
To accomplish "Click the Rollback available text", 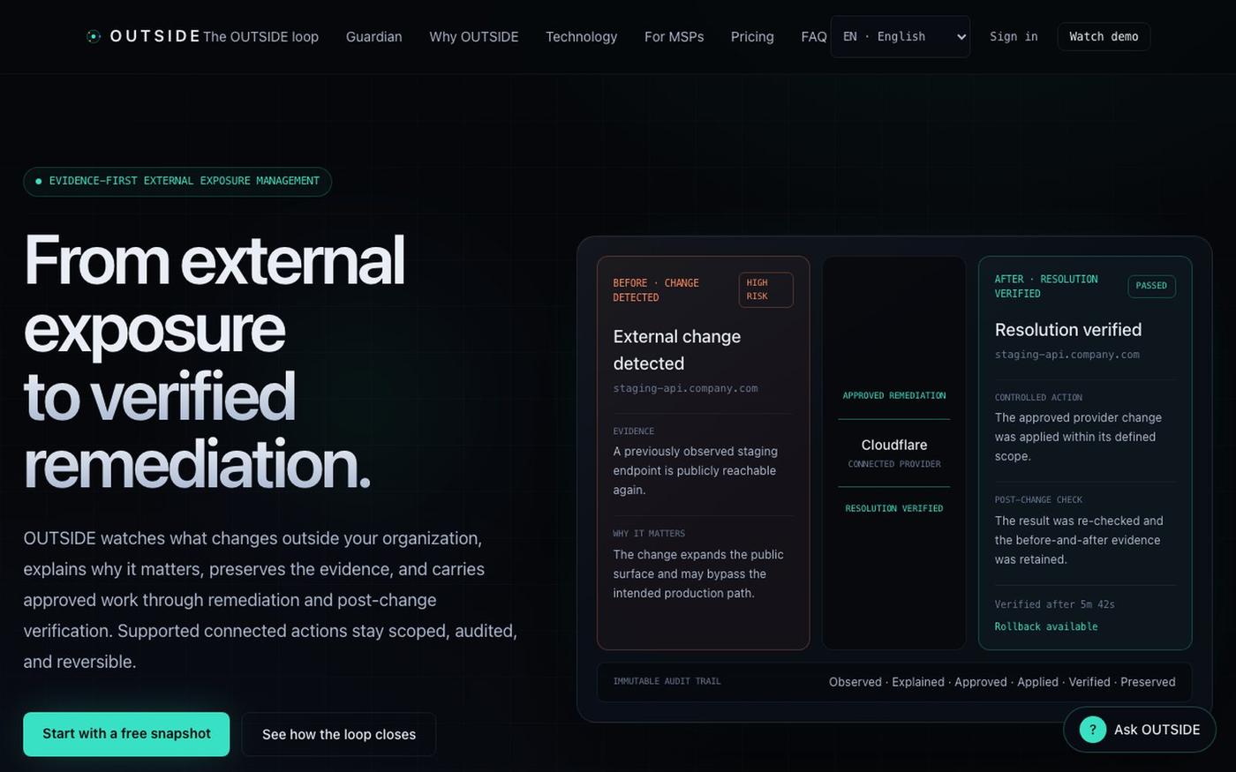I will [x=1046, y=626].
